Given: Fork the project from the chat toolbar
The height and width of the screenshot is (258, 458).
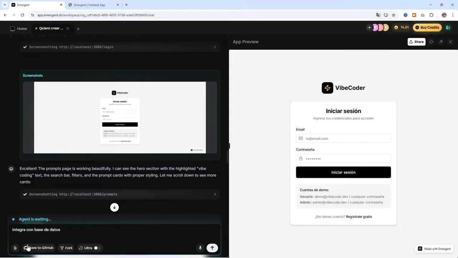Looking at the screenshot, I should [x=66, y=248].
